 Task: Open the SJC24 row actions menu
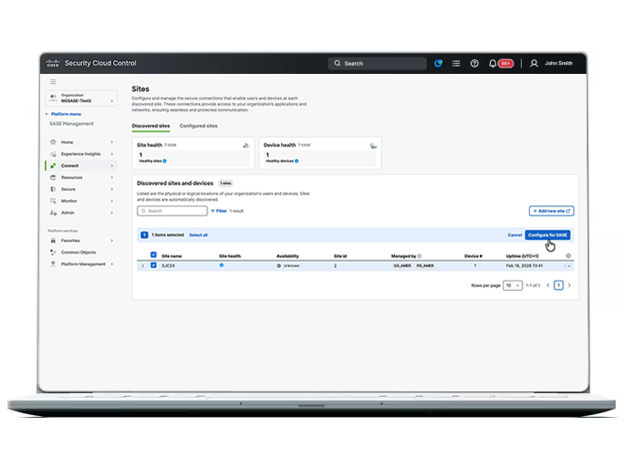coord(567,265)
